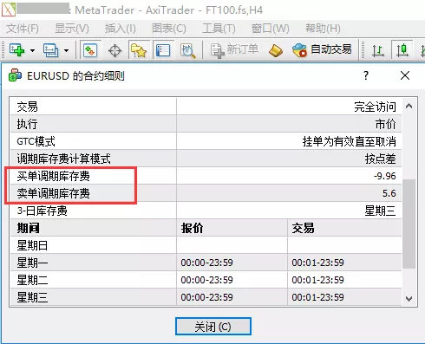The height and width of the screenshot is (344, 425).
Task: Click the 按点差 value
Action: (x=380, y=159)
